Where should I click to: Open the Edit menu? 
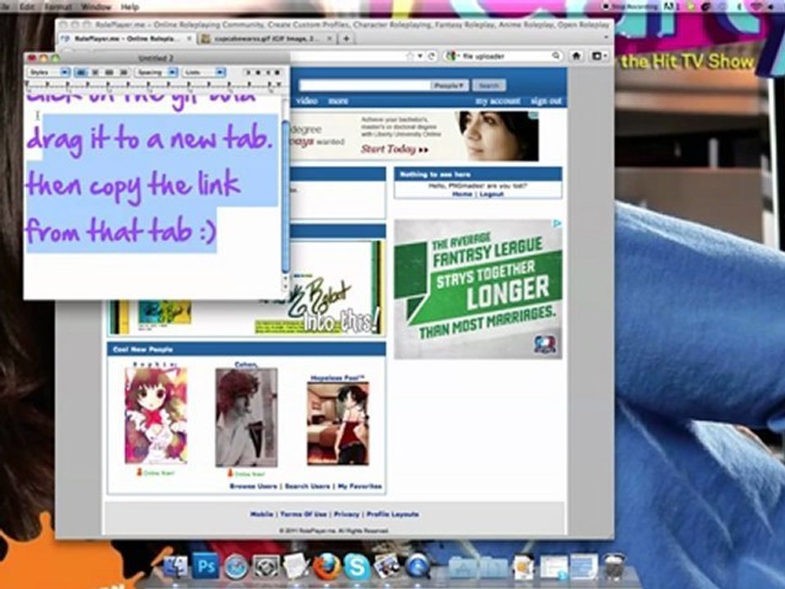point(27,7)
